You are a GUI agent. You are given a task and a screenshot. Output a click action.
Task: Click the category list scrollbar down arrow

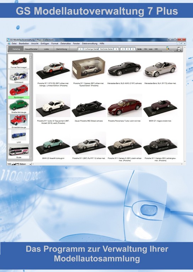point(31,158)
